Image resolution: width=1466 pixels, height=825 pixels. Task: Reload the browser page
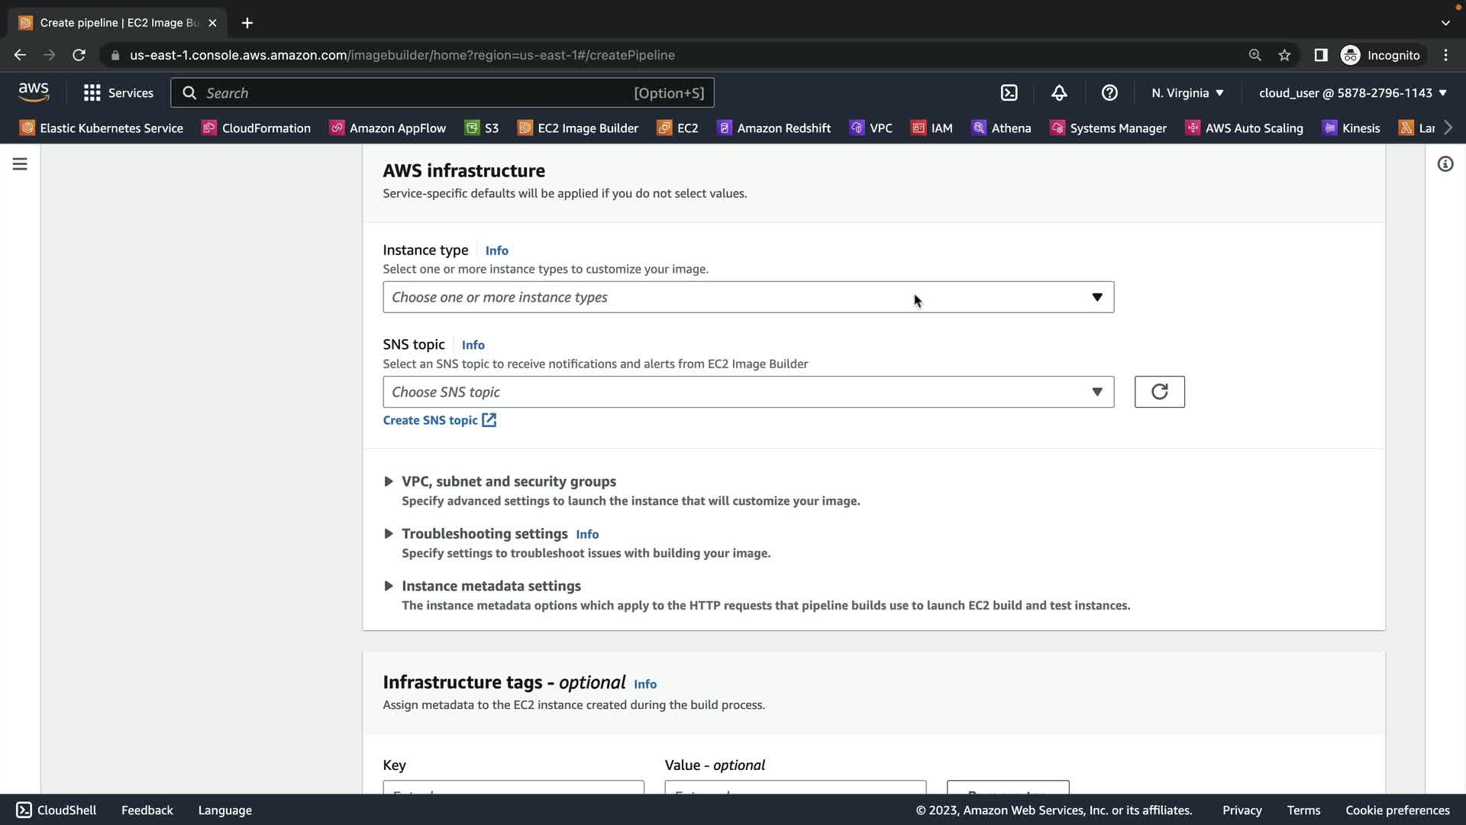coord(79,55)
